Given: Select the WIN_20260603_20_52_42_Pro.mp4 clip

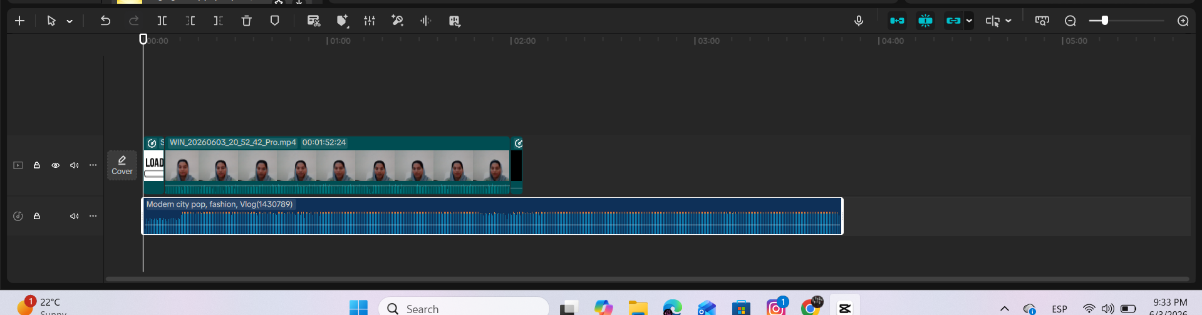Looking at the screenshot, I should coord(337,165).
